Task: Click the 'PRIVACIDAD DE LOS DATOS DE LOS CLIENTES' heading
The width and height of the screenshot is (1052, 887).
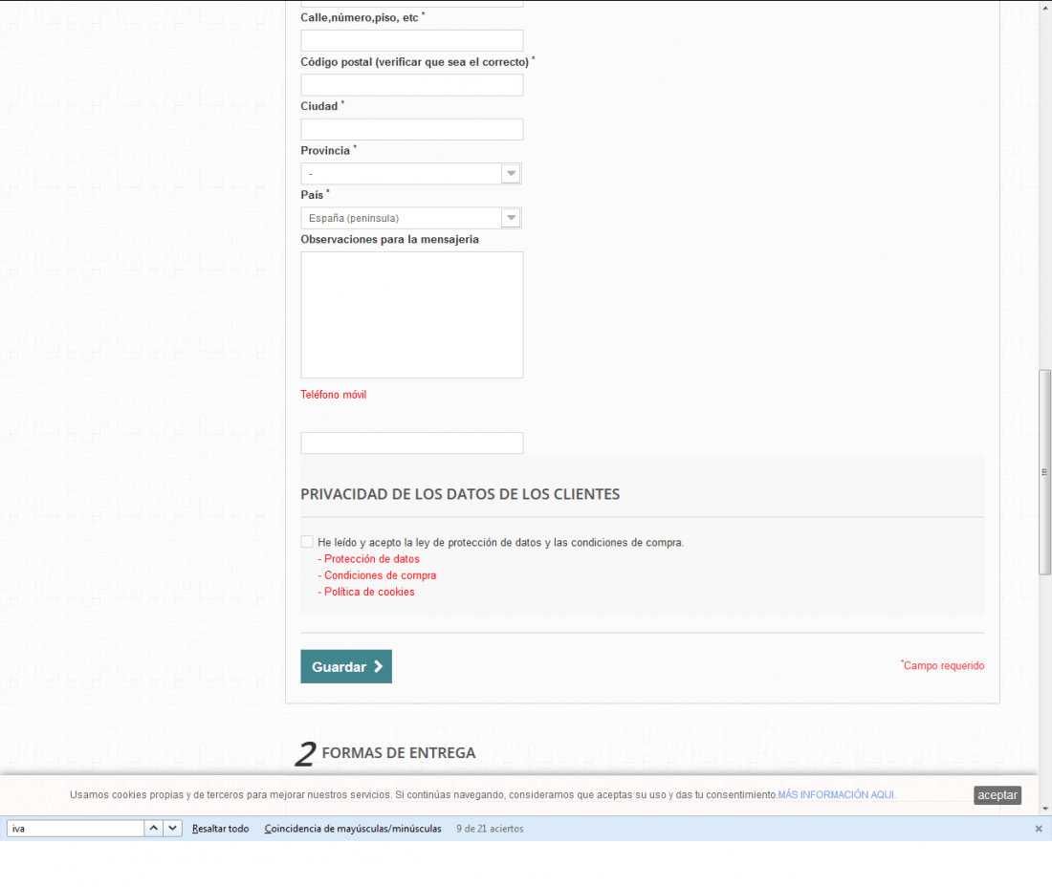Action: pyautogui.click(x=460, y=494)
